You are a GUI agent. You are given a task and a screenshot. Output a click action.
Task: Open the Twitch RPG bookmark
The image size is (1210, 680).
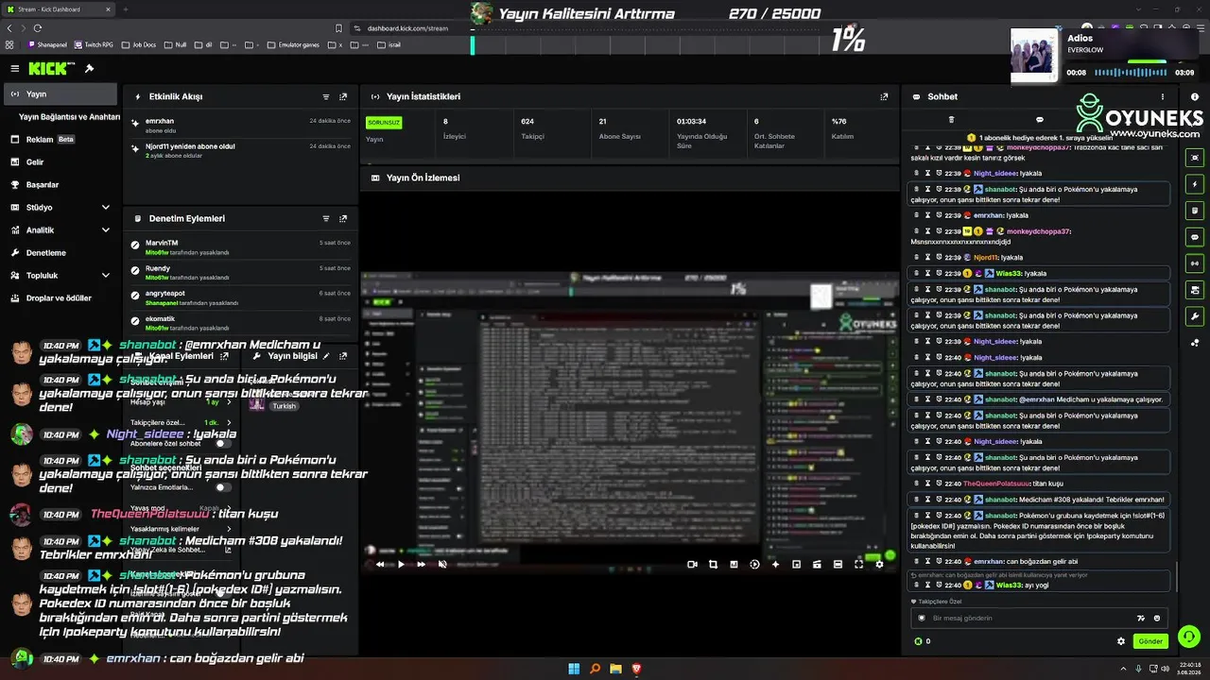coord(95,44)
